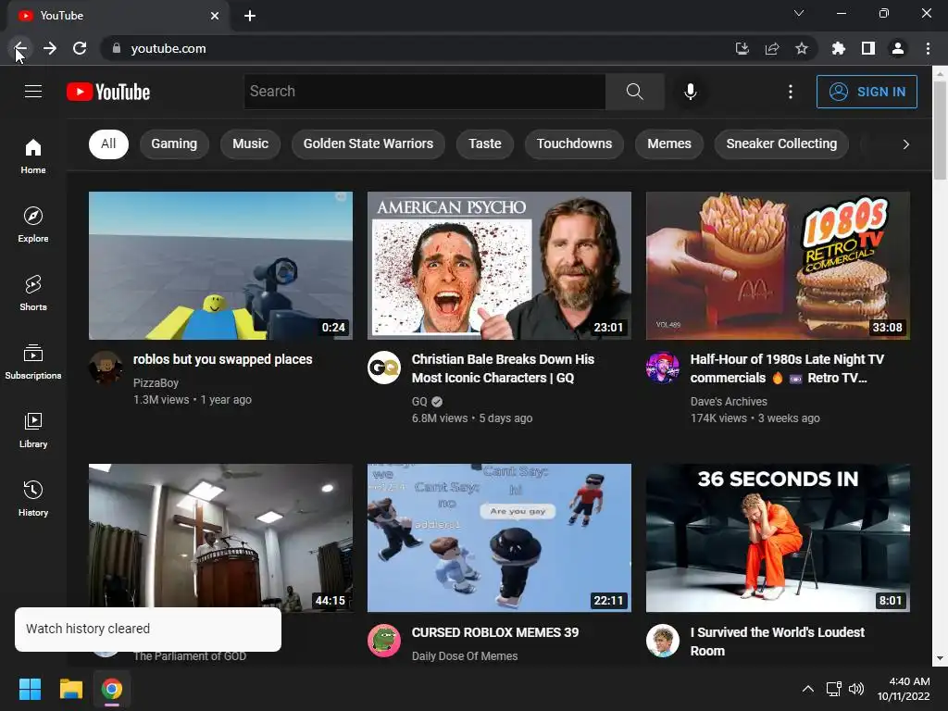Open American Psycho thumbnail
The width and height of the screenshot is (948, 711).
[499, 266]
